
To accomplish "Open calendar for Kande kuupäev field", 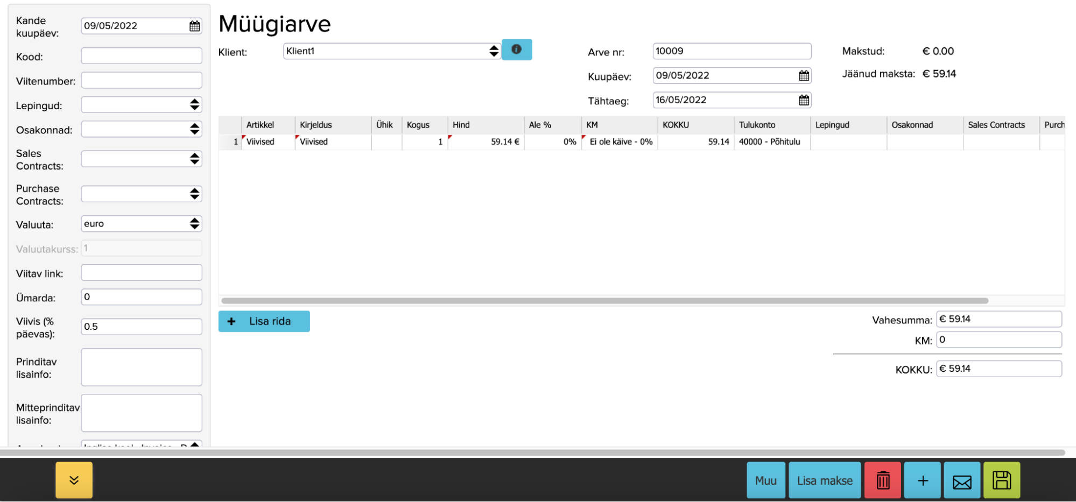I will [194, 26].
